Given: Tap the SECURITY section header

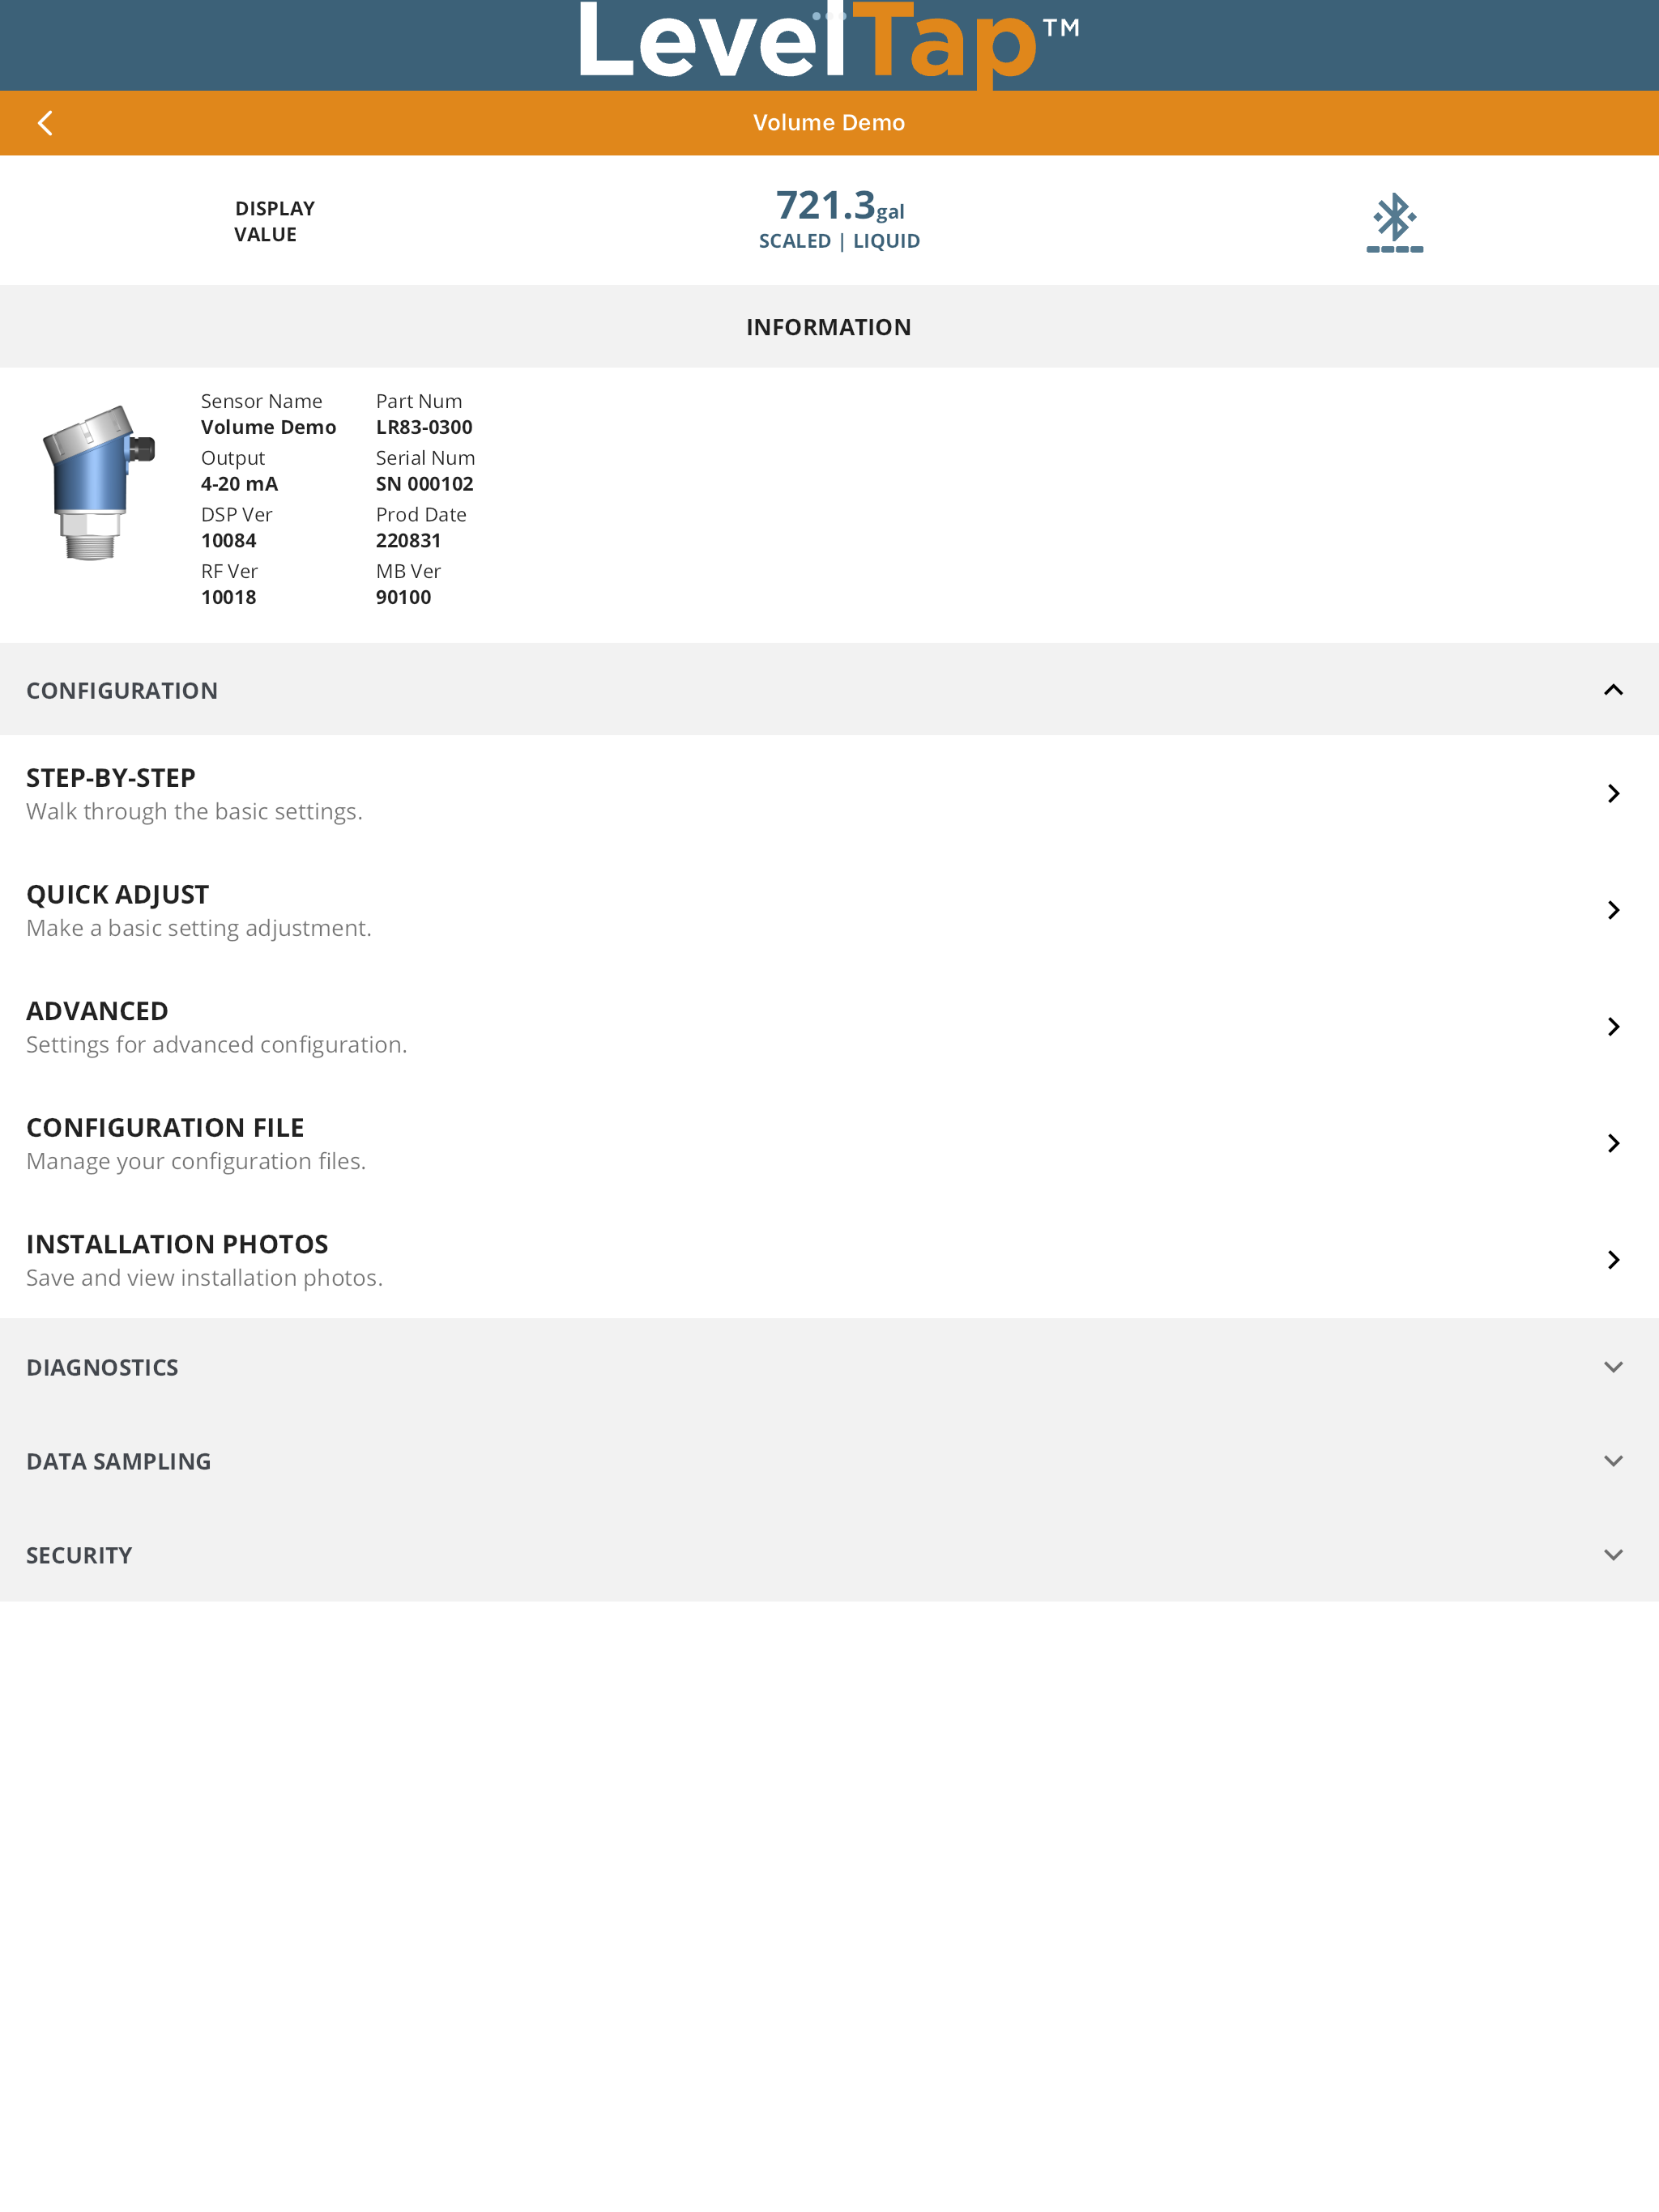Looking at the screenshot, I should pos(829,1555).
